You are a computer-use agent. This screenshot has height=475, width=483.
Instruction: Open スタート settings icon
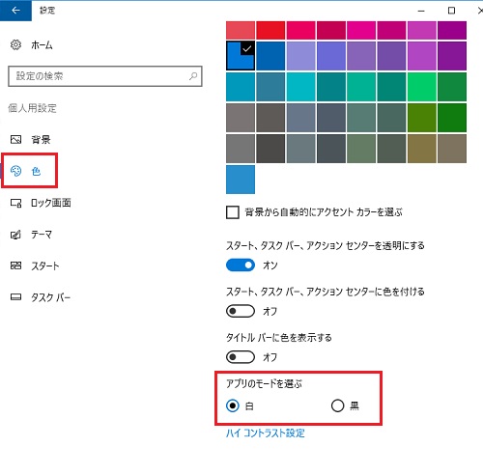[x=15, y=265]
